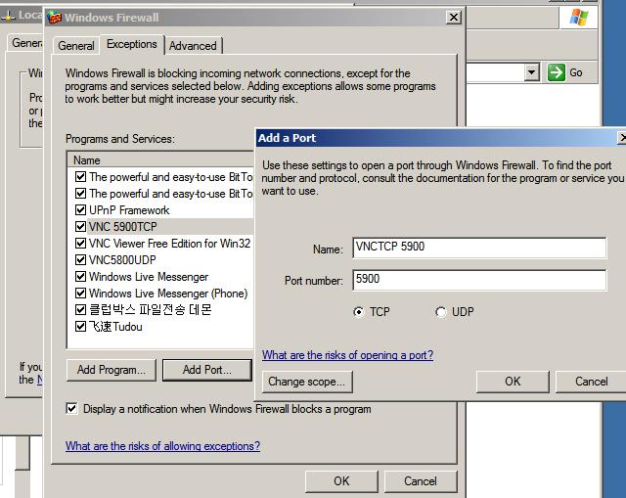
Task: Disable the Tudou exception checkbox
Action: 81,327
